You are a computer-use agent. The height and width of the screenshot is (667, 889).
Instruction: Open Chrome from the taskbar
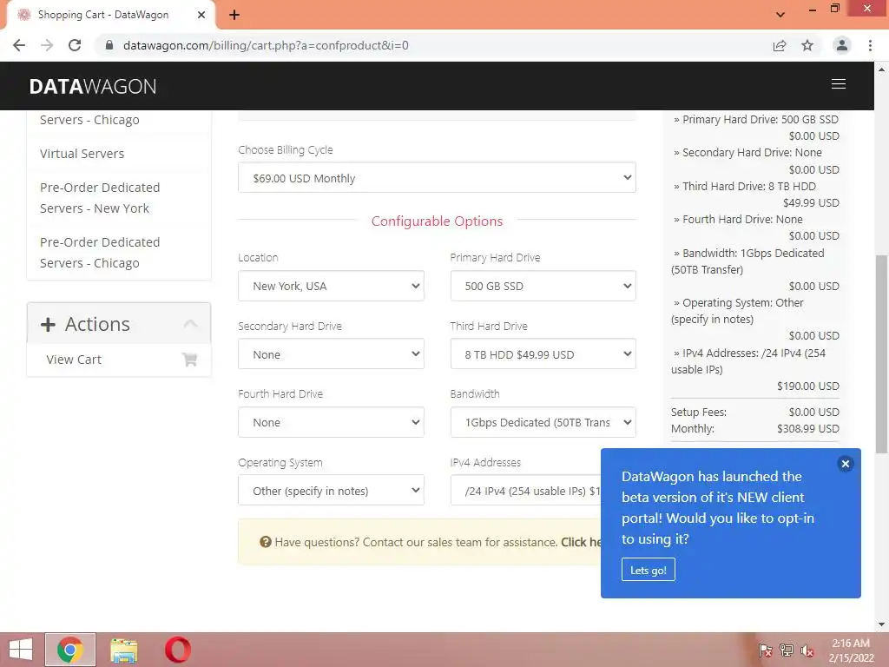point(70,650)
